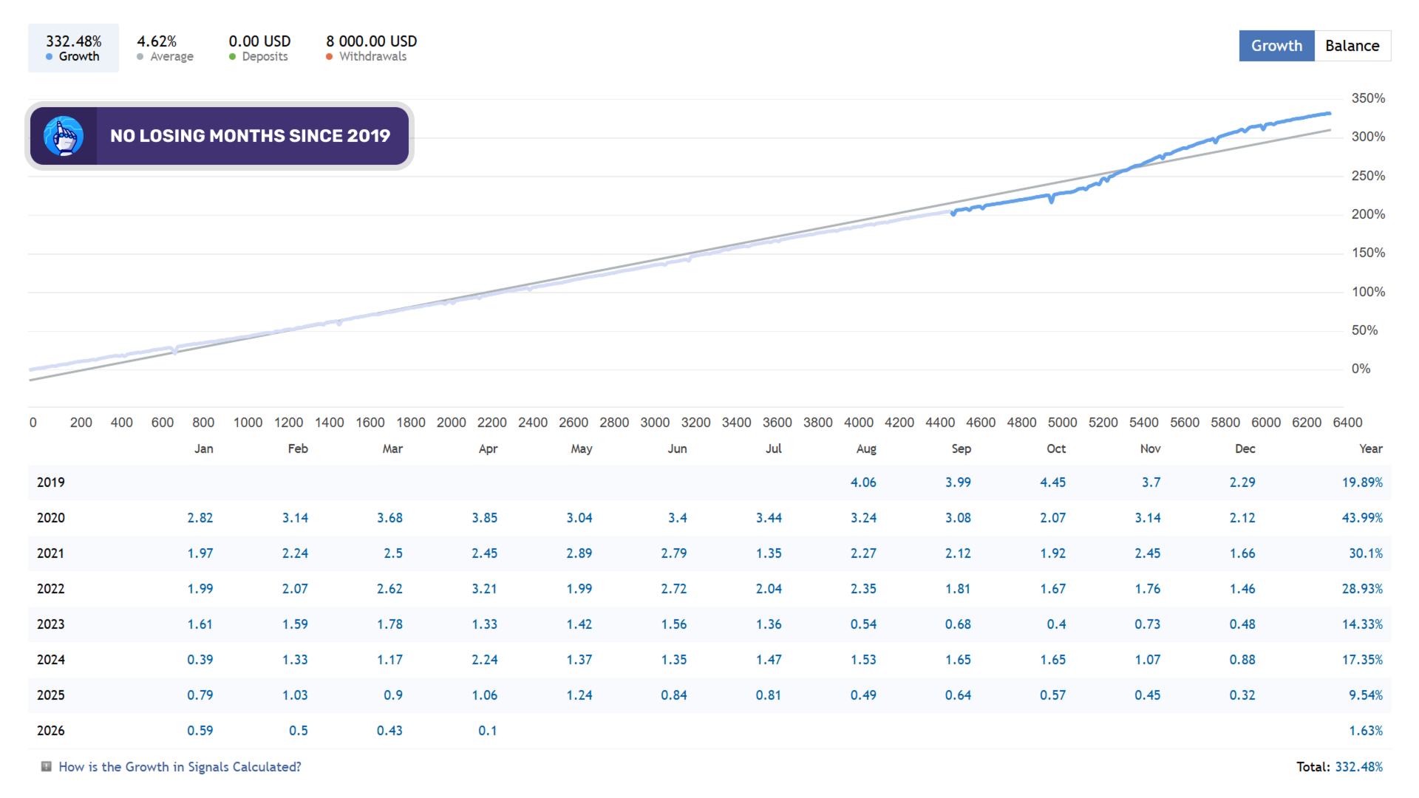Viewport: 1419px width, 798px height.
Task: Click 2025 December value 0.32
Action: pyautogui.click(x=1242, y=695)
